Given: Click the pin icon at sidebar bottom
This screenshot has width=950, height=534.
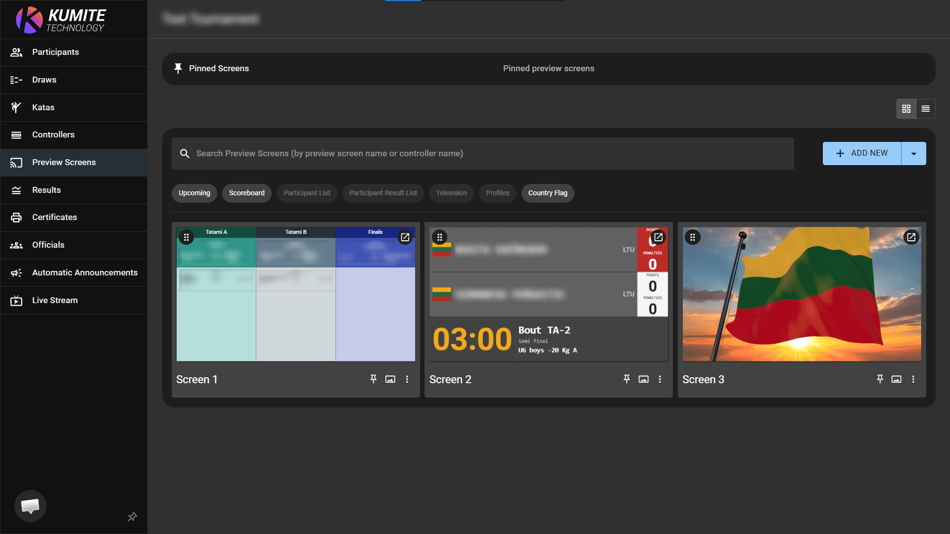Looking at the screenshot, I should pos(132,517).
